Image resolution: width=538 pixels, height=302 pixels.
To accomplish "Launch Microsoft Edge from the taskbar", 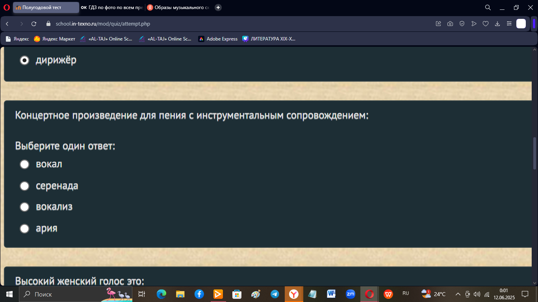I will click(x=161, y=294).
